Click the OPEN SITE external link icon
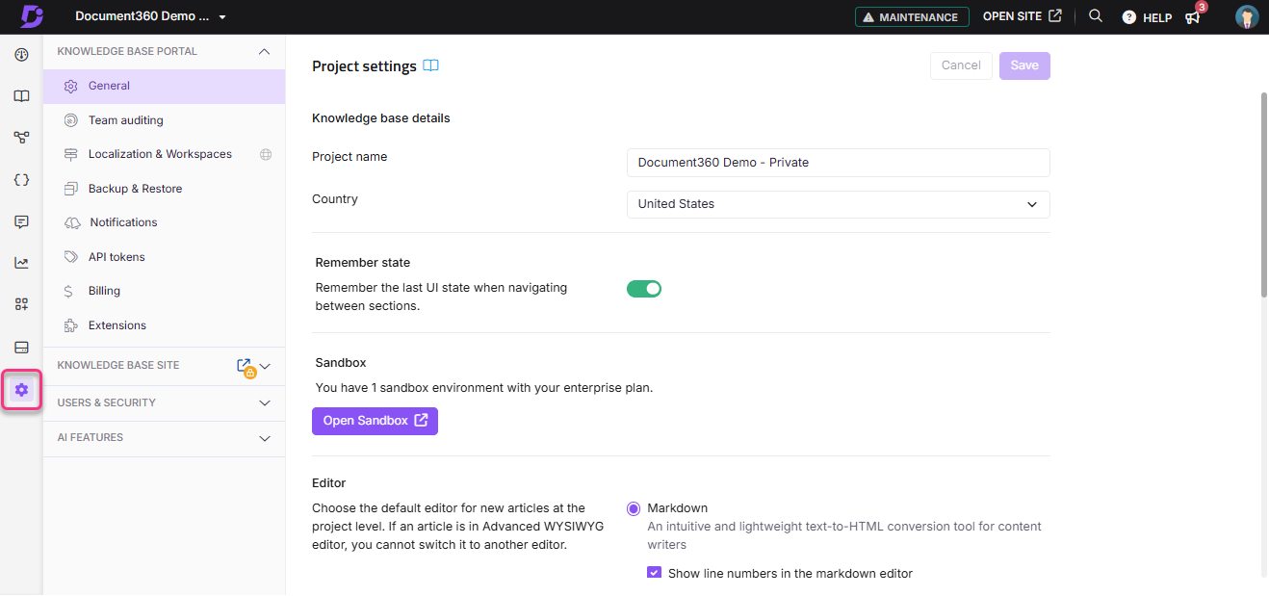The image size is (1269, 596). pyautogui.click(x=1055, y=16)
